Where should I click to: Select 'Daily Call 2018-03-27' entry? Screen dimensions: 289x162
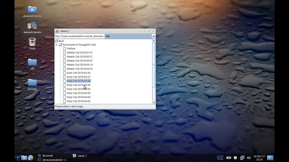coord(79,77)
